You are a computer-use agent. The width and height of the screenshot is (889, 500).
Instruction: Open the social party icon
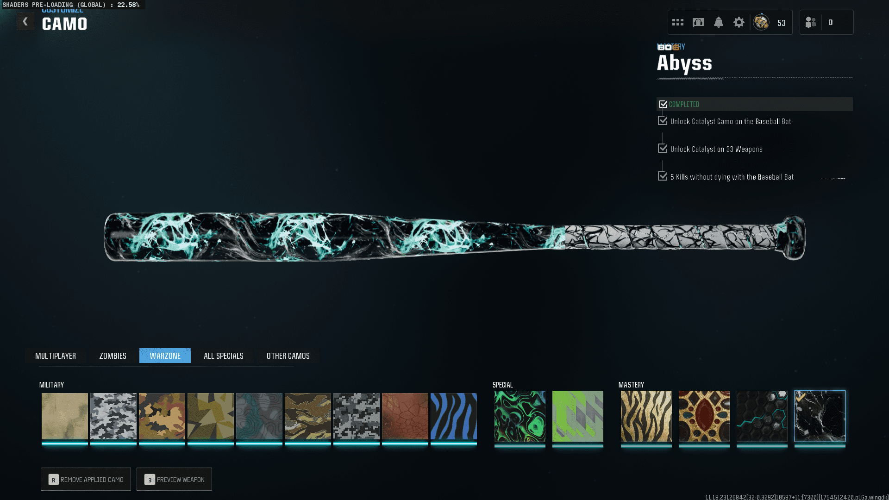click(811, 22)
